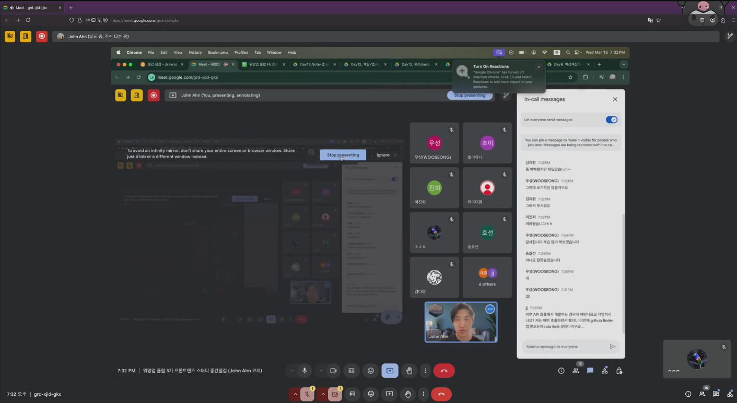Open the Apple menu in shared screen
The width and height of the screenshot is (737, 403).
pyautogui.click(x=118, y=52)
